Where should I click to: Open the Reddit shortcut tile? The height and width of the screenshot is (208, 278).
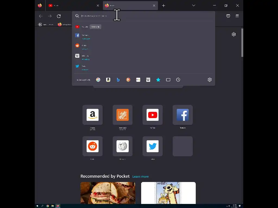pos(93,146)
